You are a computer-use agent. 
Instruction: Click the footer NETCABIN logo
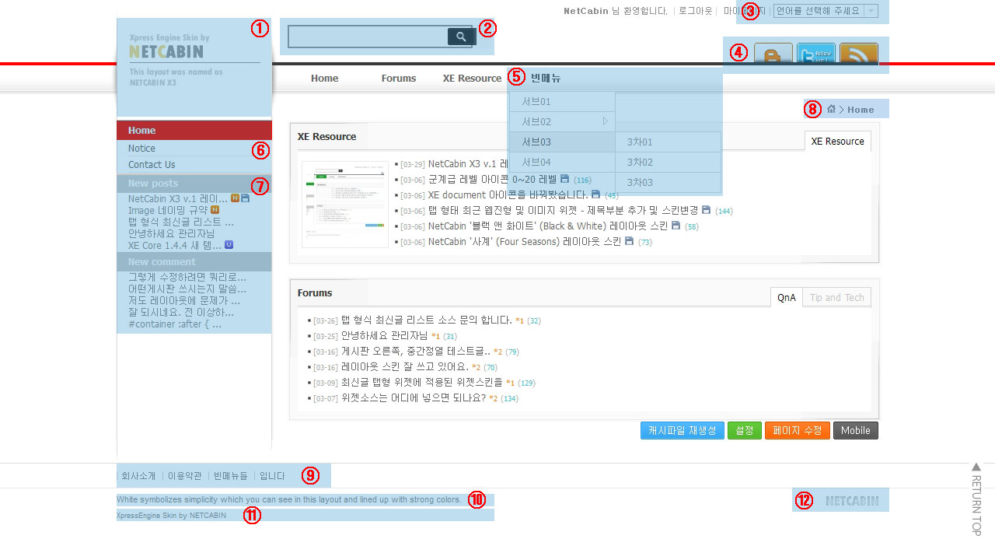point(852,501)
